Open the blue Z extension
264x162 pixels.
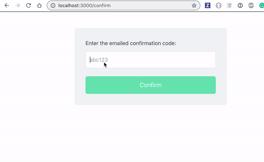208,6
